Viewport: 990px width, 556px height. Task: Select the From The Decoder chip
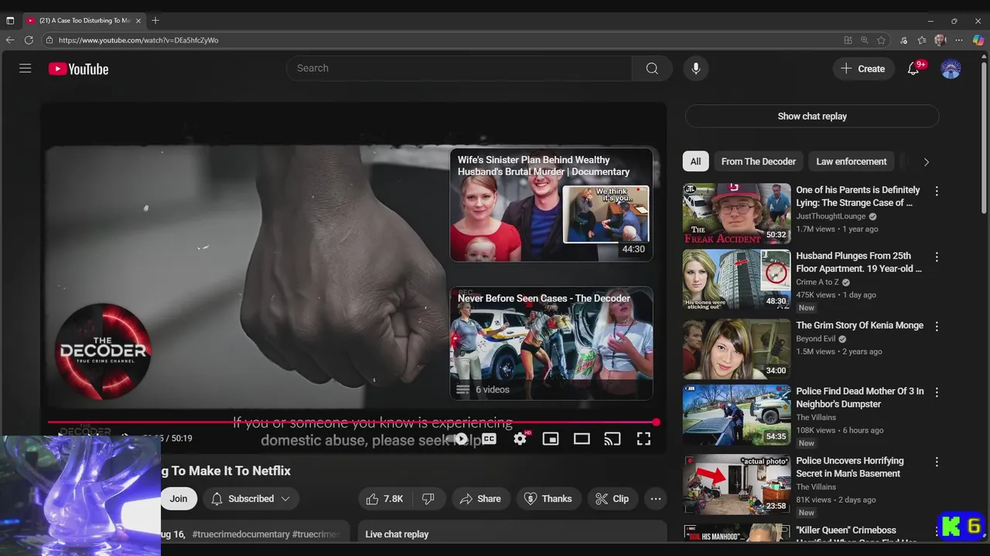tap(758, 161)
